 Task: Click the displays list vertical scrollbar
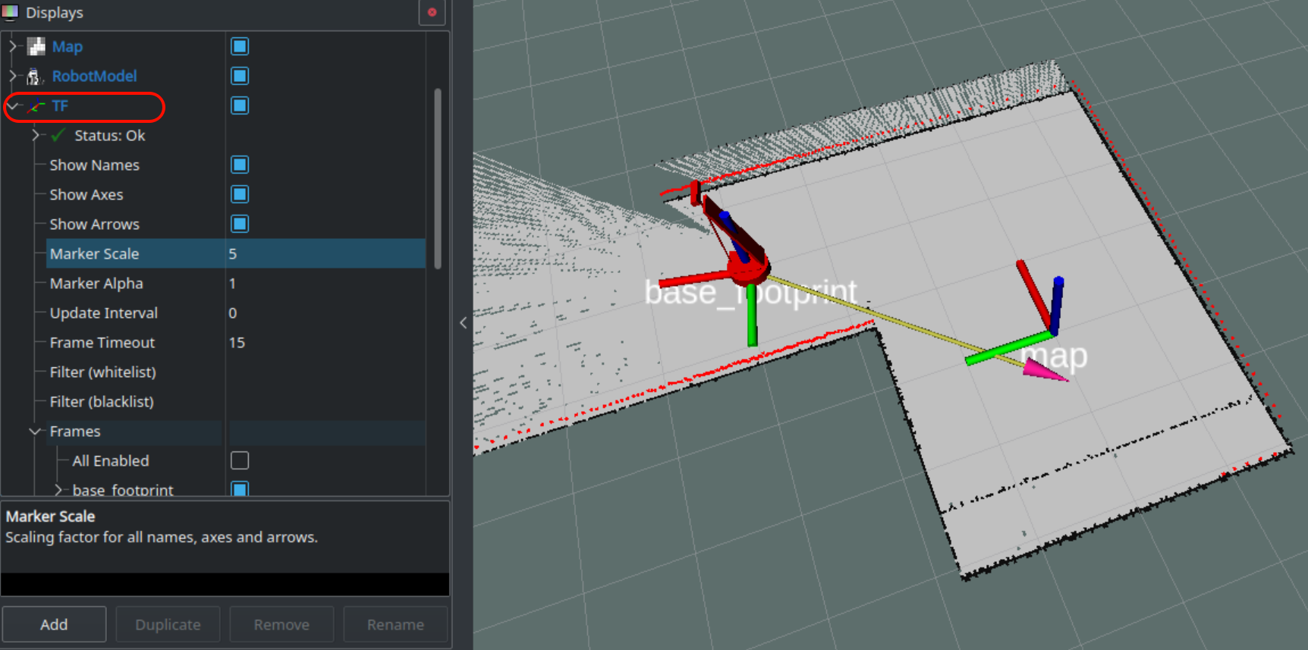tap(437, 178)
